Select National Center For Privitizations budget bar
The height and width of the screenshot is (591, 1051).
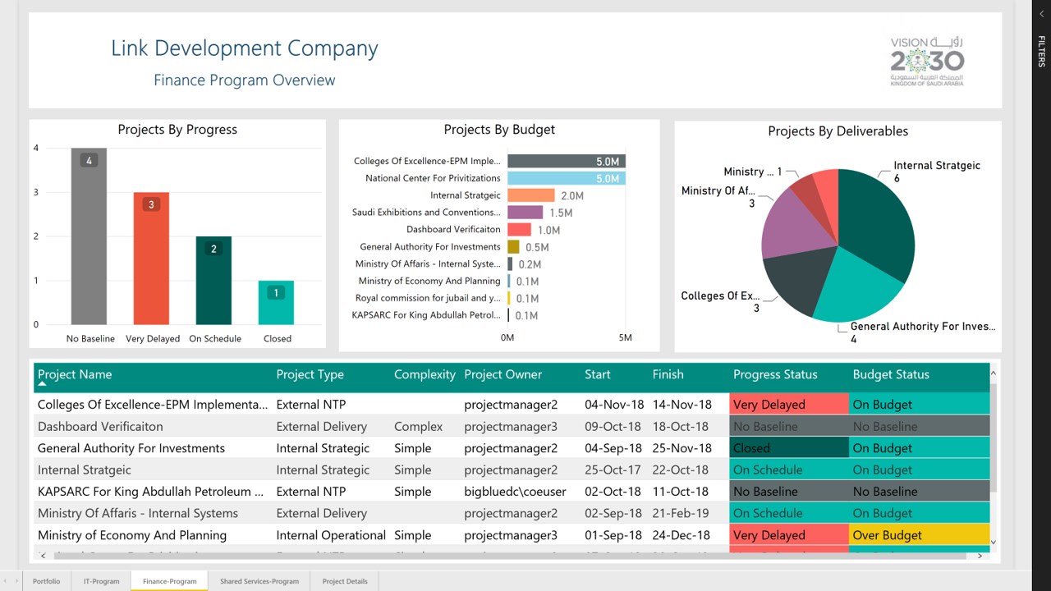click(567, 178)
